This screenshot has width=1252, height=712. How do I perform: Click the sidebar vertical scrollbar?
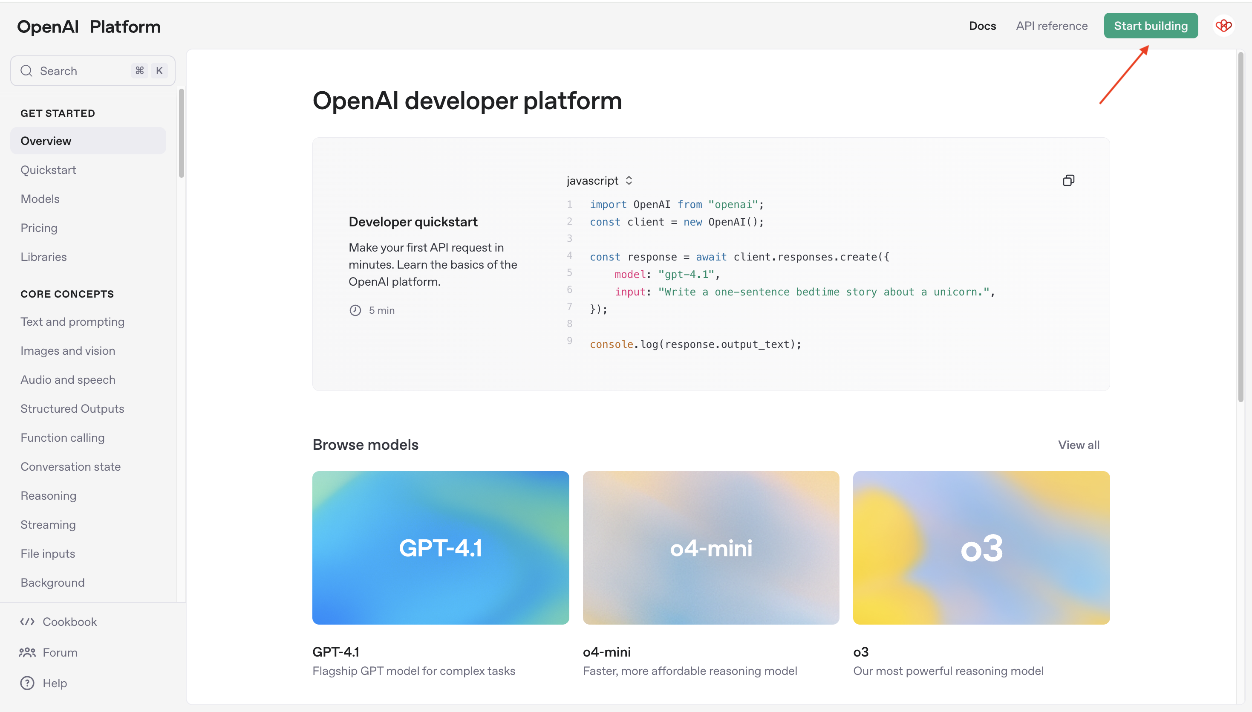click(181, 133)
